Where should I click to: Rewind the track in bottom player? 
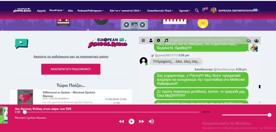121,122
